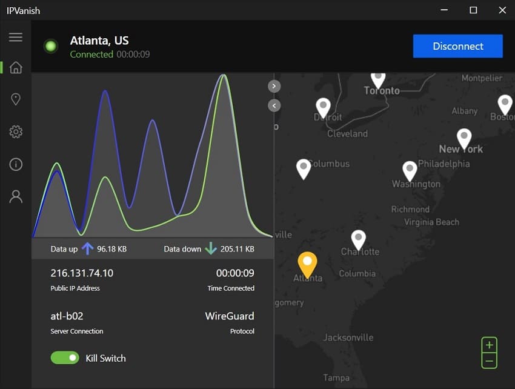Click the green Connected status text
The width and height of the screenshot is (515, 389).
(91, 54)
